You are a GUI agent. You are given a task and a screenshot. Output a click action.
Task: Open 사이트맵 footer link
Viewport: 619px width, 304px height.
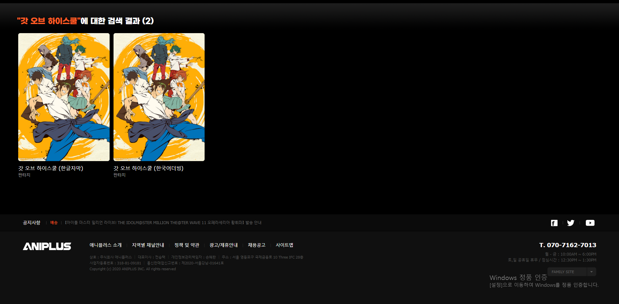(x=284, y=245)
